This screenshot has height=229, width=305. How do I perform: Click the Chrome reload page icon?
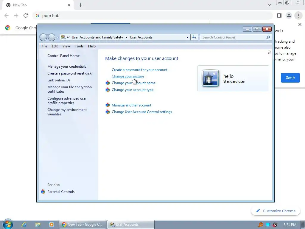26,16
